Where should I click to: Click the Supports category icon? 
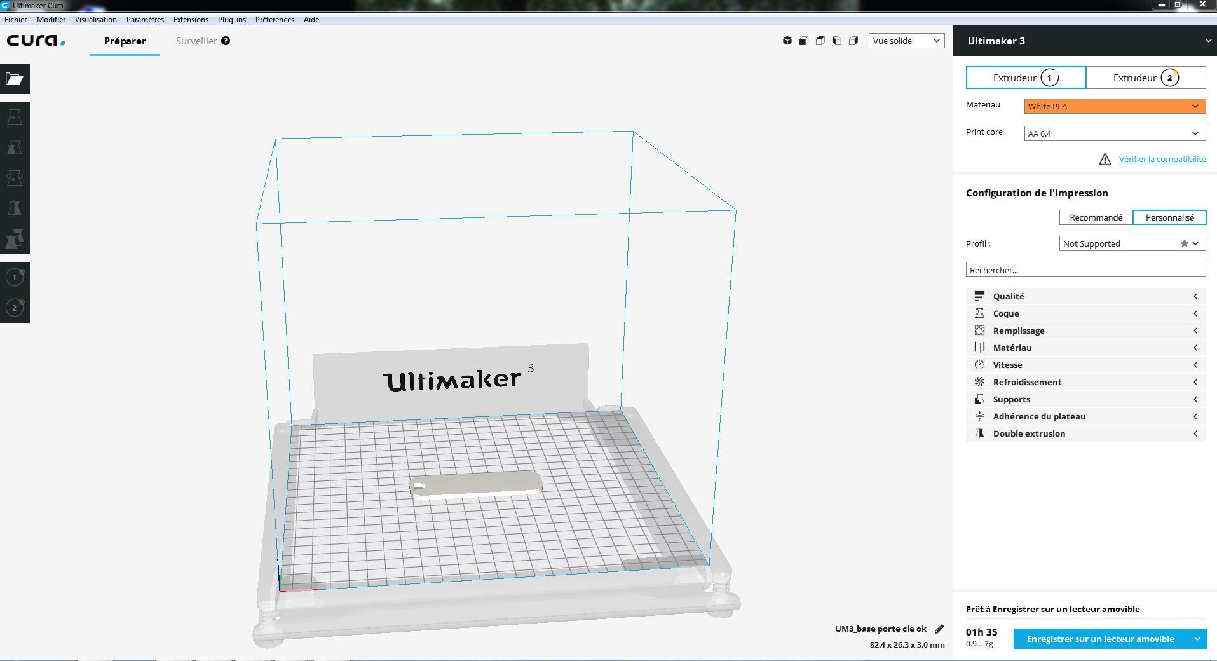979,399
